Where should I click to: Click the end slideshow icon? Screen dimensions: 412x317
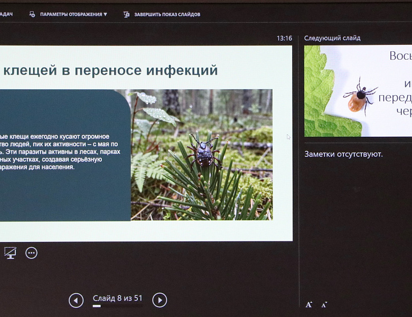tap(126, 14)
